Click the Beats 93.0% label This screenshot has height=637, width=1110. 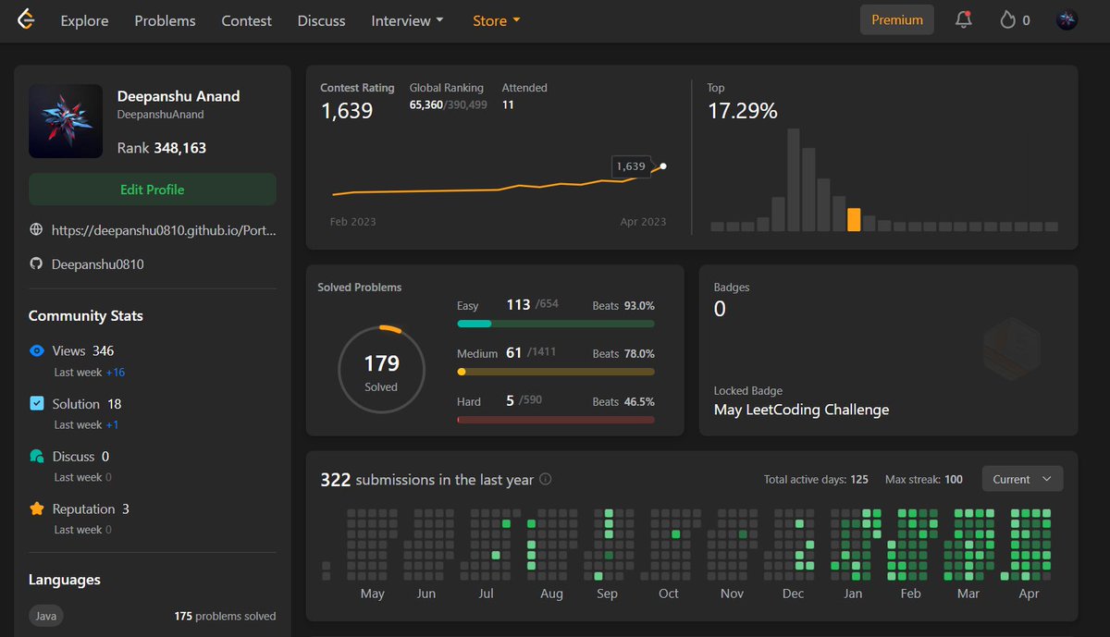[x=623, y=305]
